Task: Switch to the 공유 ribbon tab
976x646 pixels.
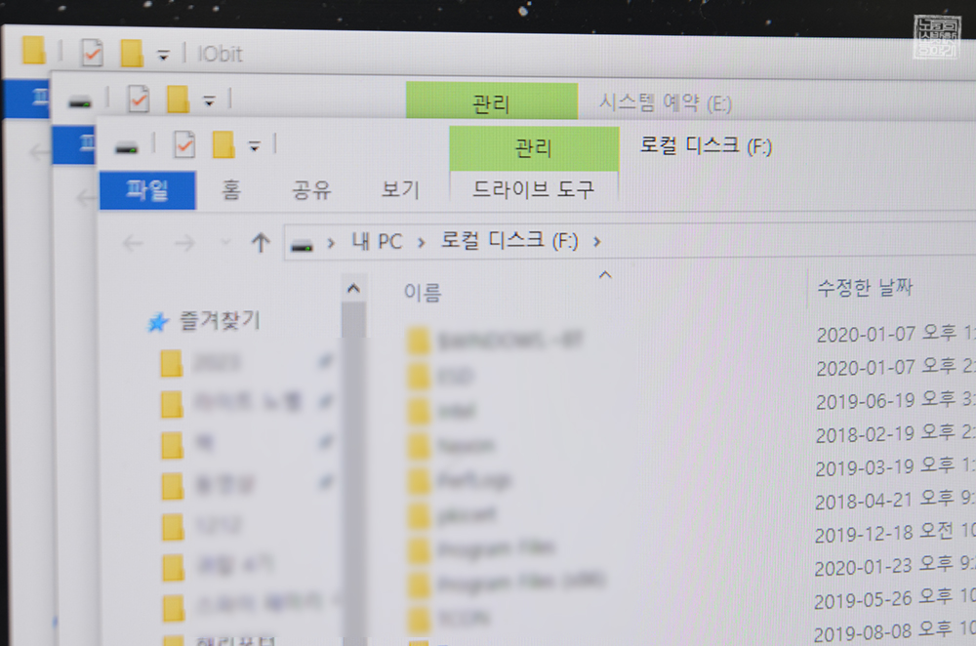Action: point(312,189)
